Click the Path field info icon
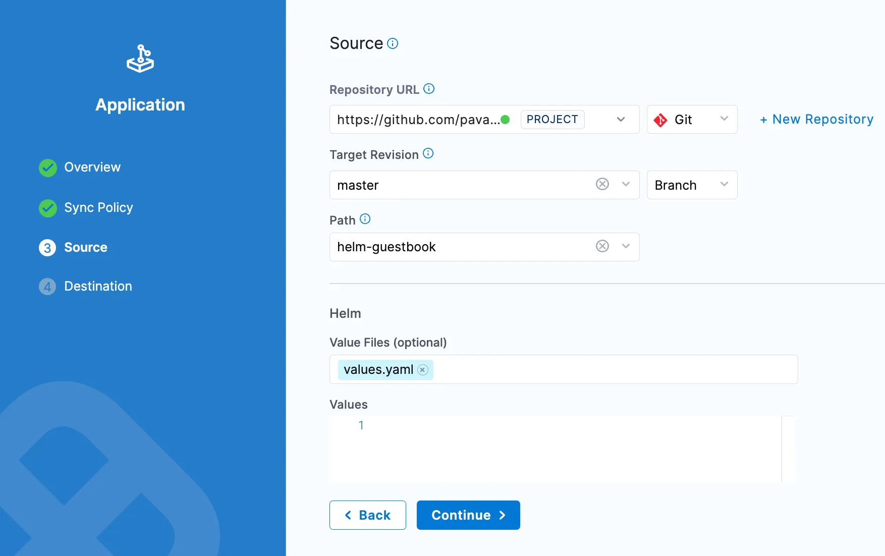This screenshot has height=556, width=885. click(x=365, y=219)
